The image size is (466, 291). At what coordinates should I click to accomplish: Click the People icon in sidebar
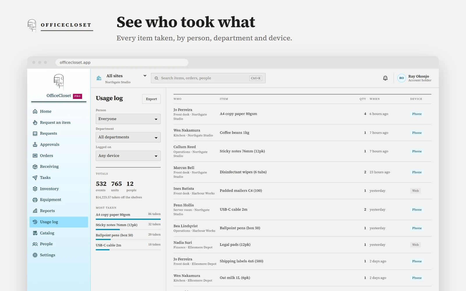pos(35,244)
